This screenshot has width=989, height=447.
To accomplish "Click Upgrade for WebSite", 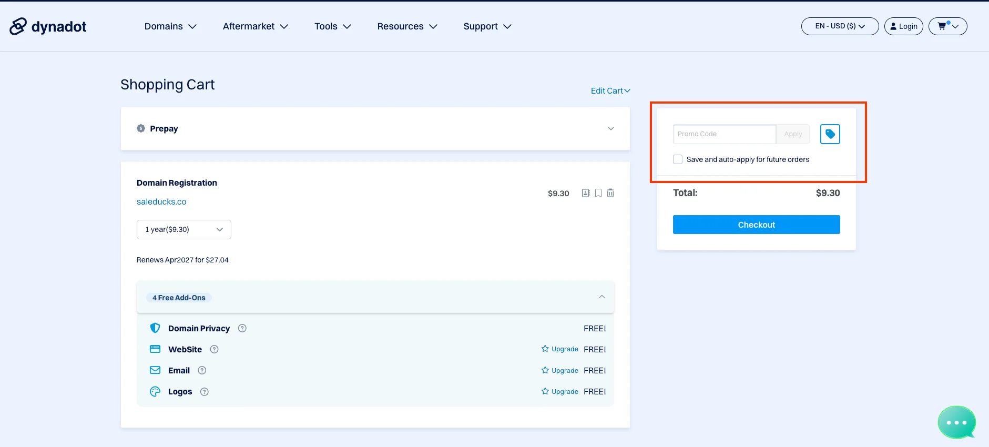I will pyautogui.click(x=560, y=349).
